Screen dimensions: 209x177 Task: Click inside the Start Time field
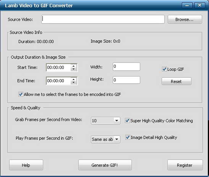tap(58, 67)
